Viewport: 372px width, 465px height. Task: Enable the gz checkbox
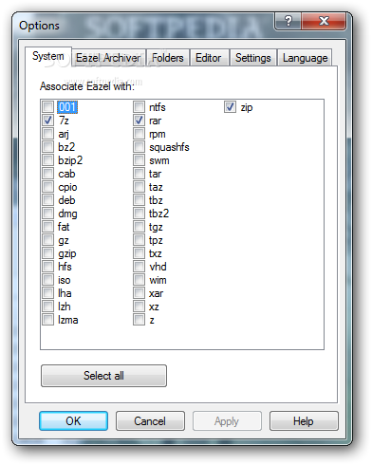pyautogui.click(x=48, y=240)
